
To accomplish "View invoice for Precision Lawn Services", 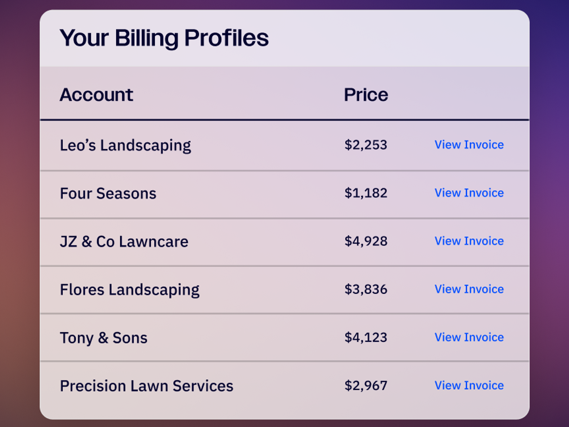I will 469,385.
